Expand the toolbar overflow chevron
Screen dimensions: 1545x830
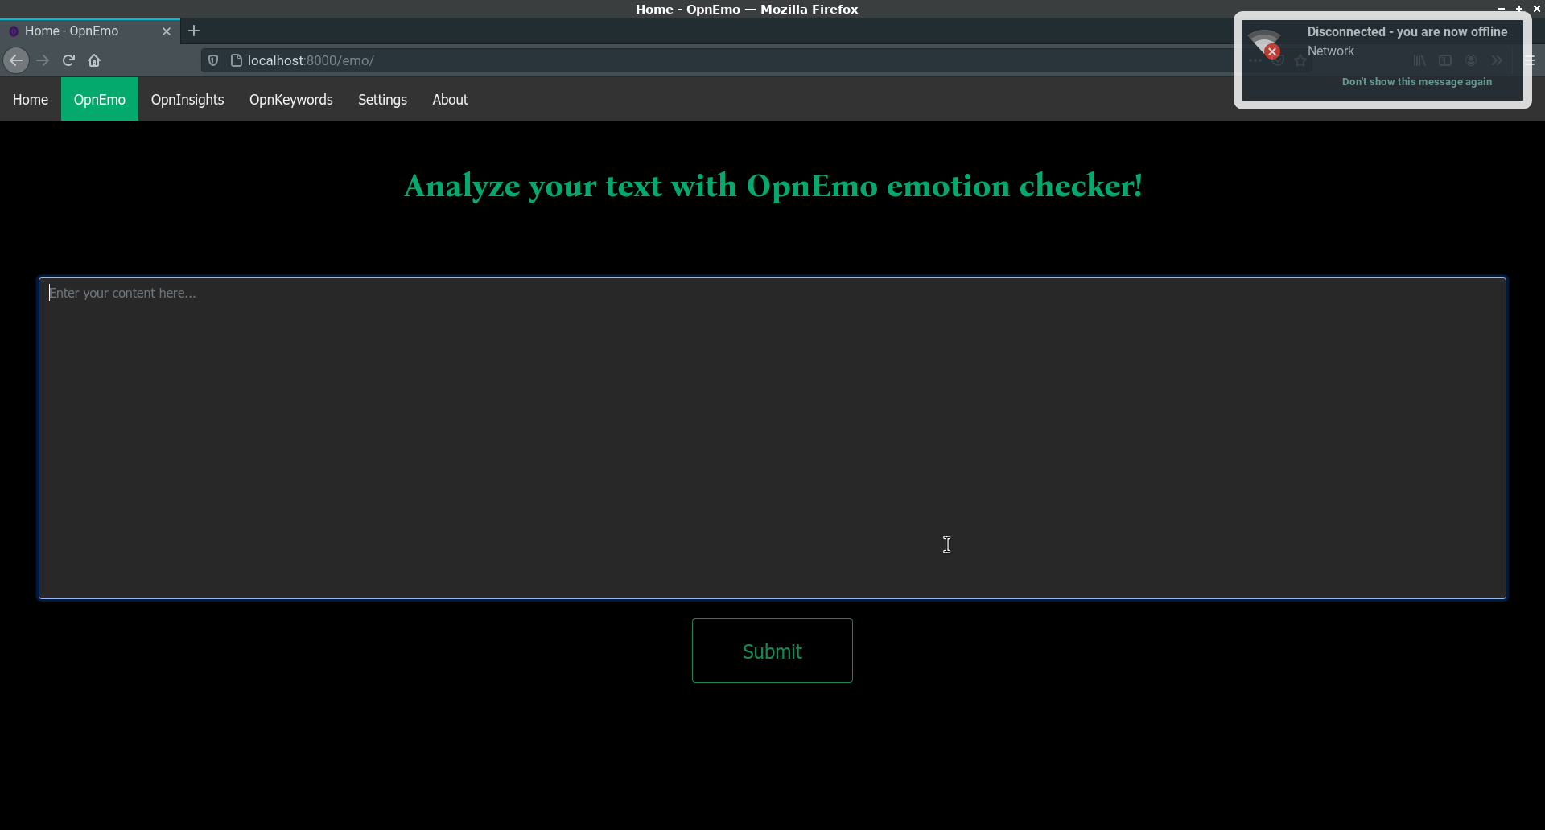click(x=1498, y=60)
